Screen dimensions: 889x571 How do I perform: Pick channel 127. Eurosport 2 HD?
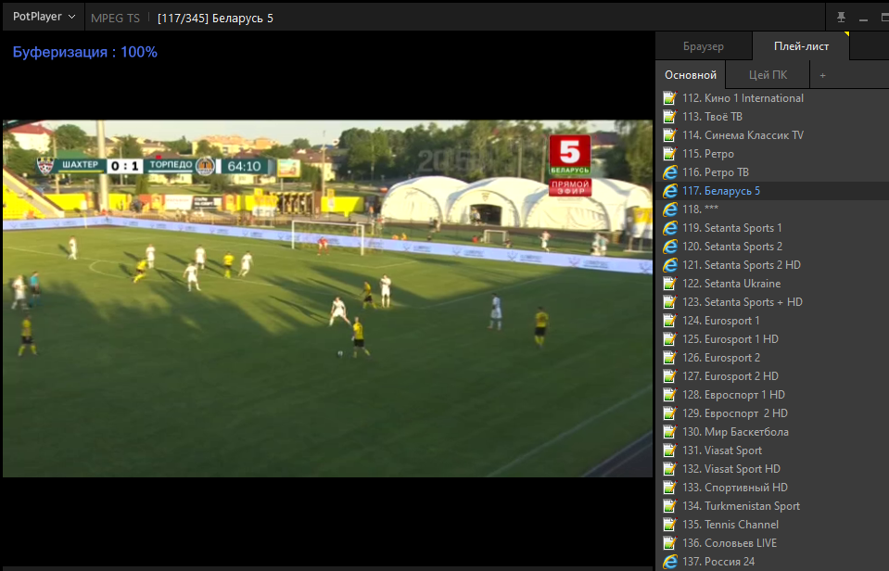pos(772,376)
